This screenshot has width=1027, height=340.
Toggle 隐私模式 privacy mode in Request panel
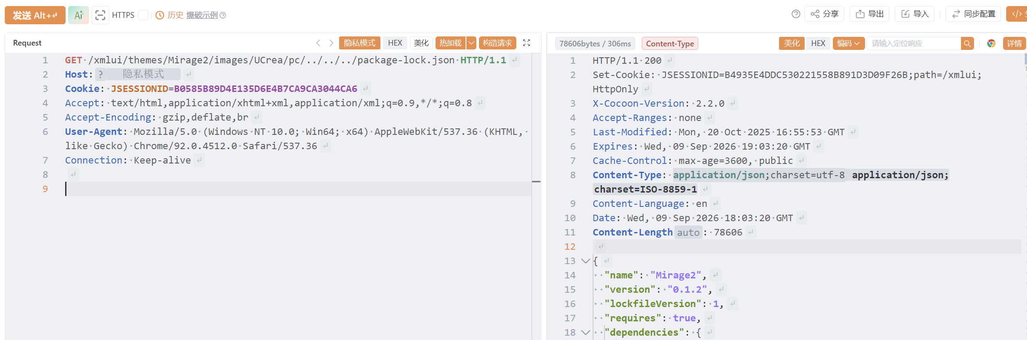point(360,43)
